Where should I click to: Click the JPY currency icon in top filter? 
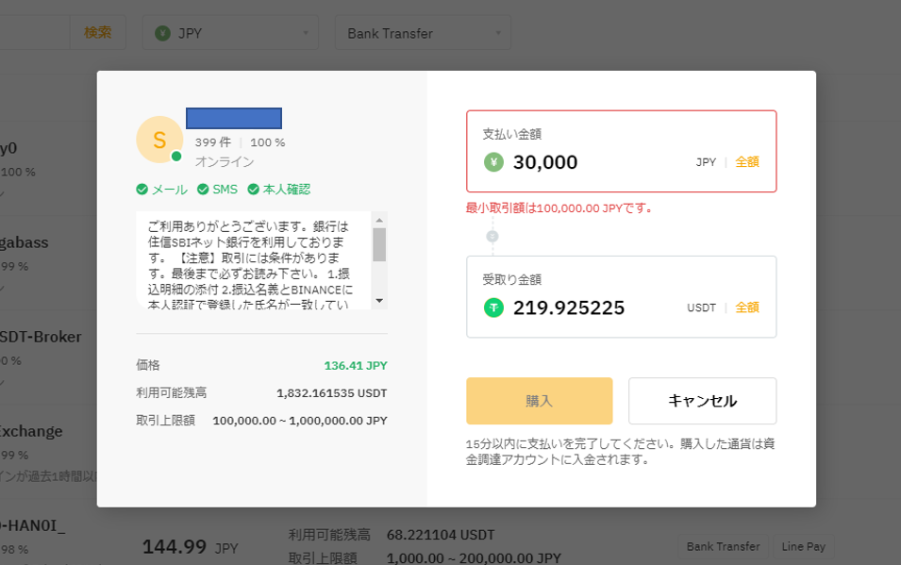click(162, 33)
